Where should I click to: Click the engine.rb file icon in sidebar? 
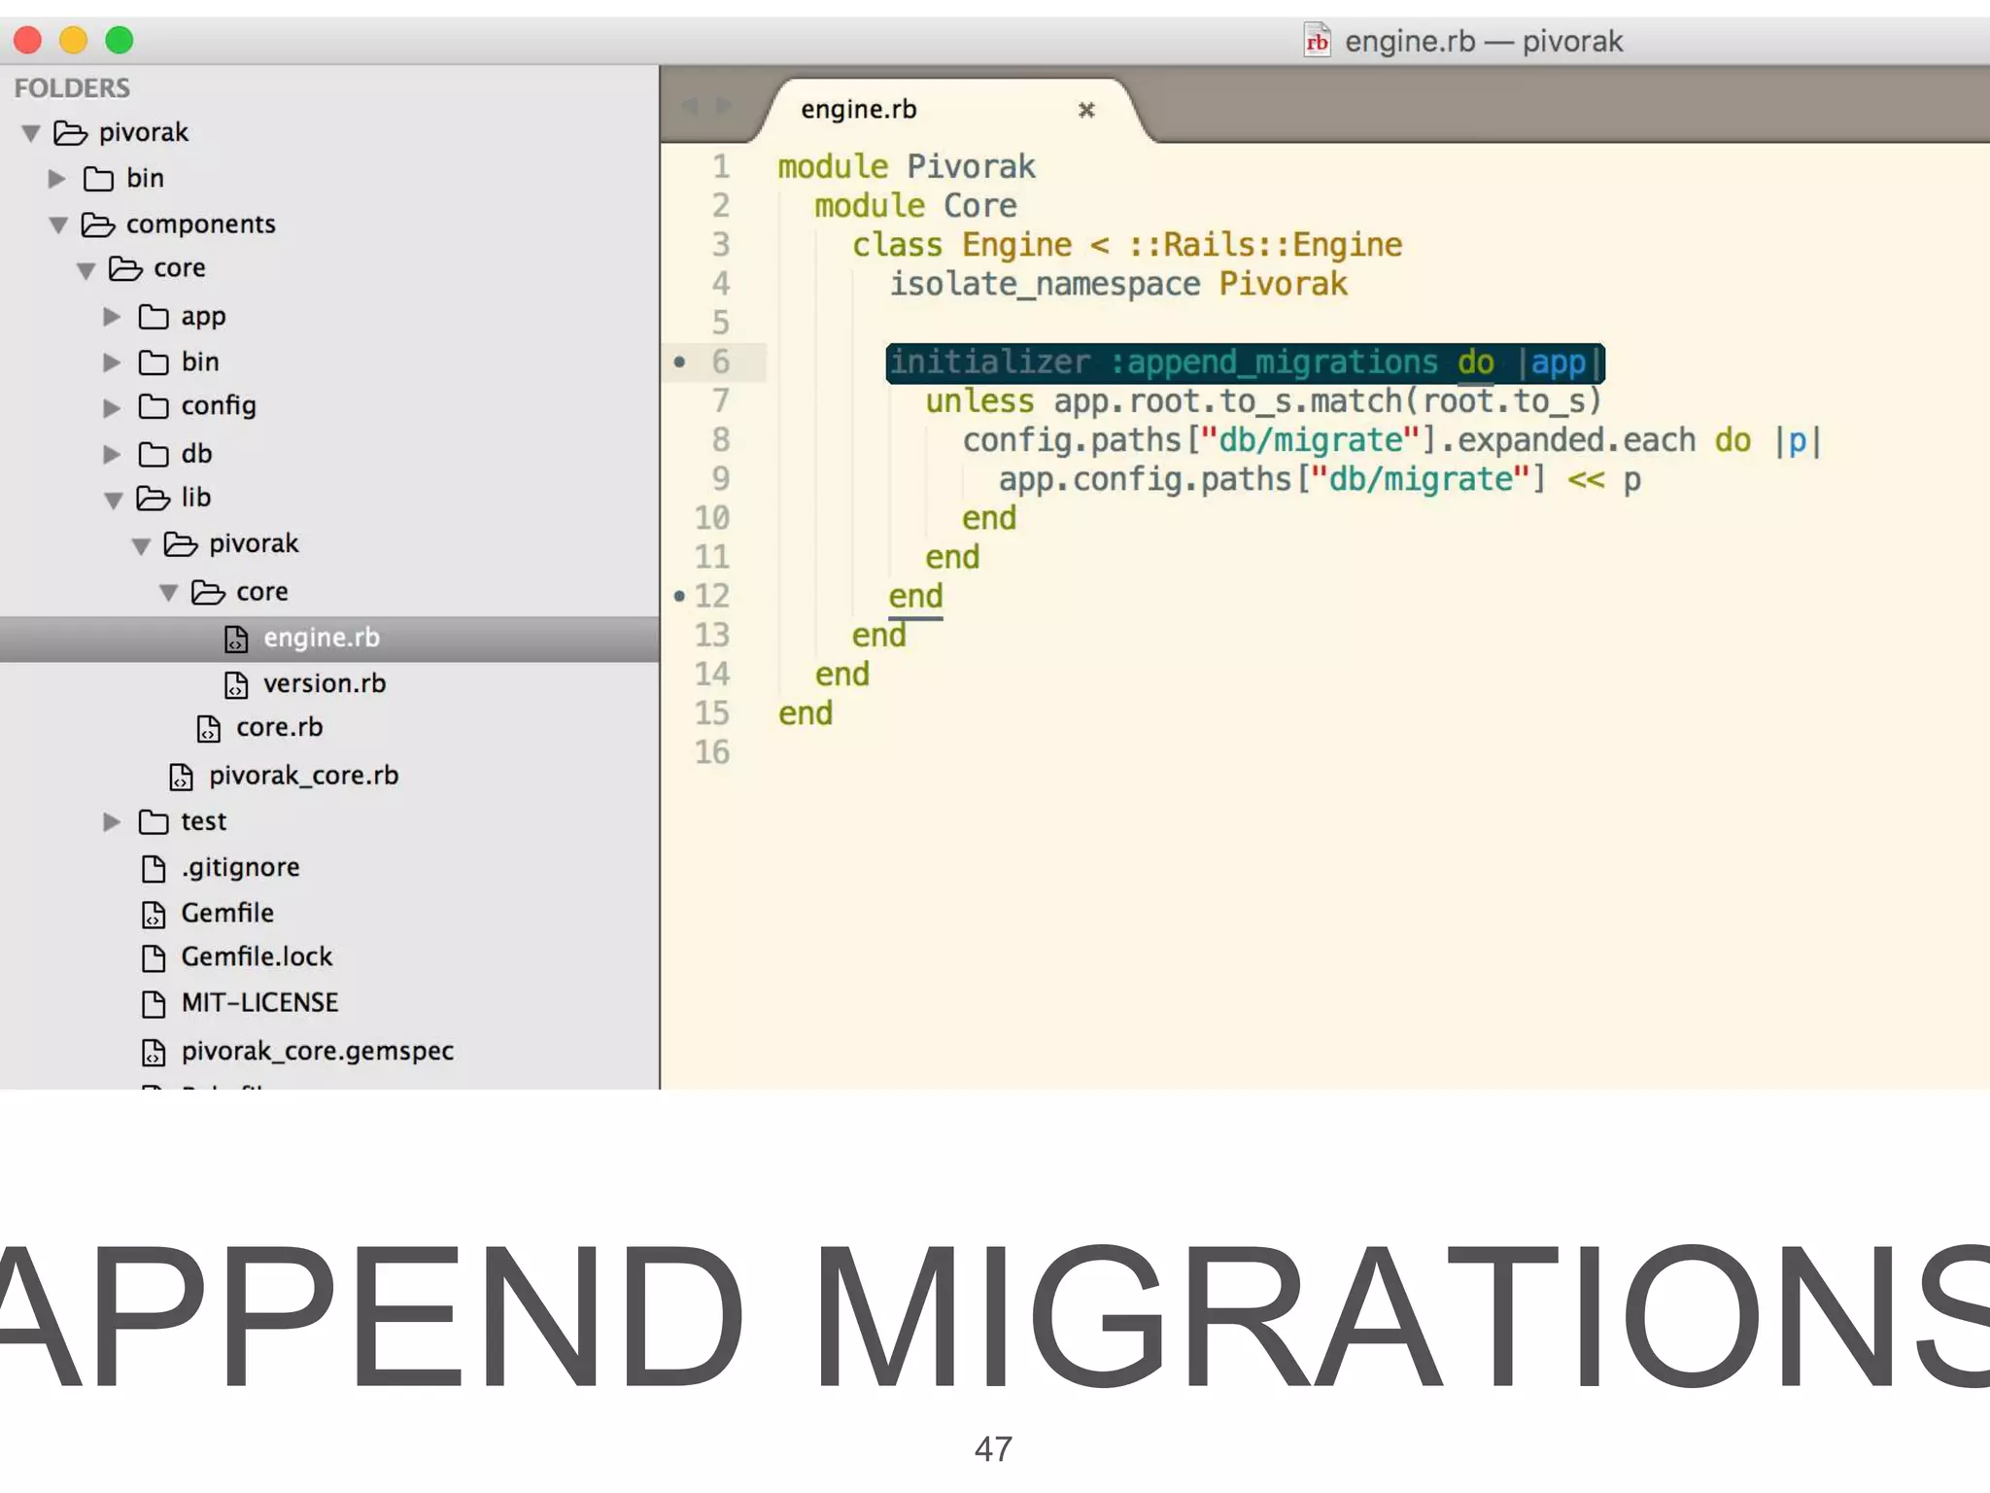[x=236, y=639]
